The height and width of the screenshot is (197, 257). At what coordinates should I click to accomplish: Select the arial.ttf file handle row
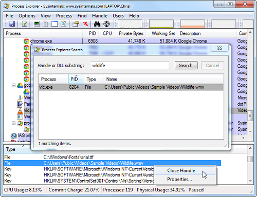click(113, 157)
